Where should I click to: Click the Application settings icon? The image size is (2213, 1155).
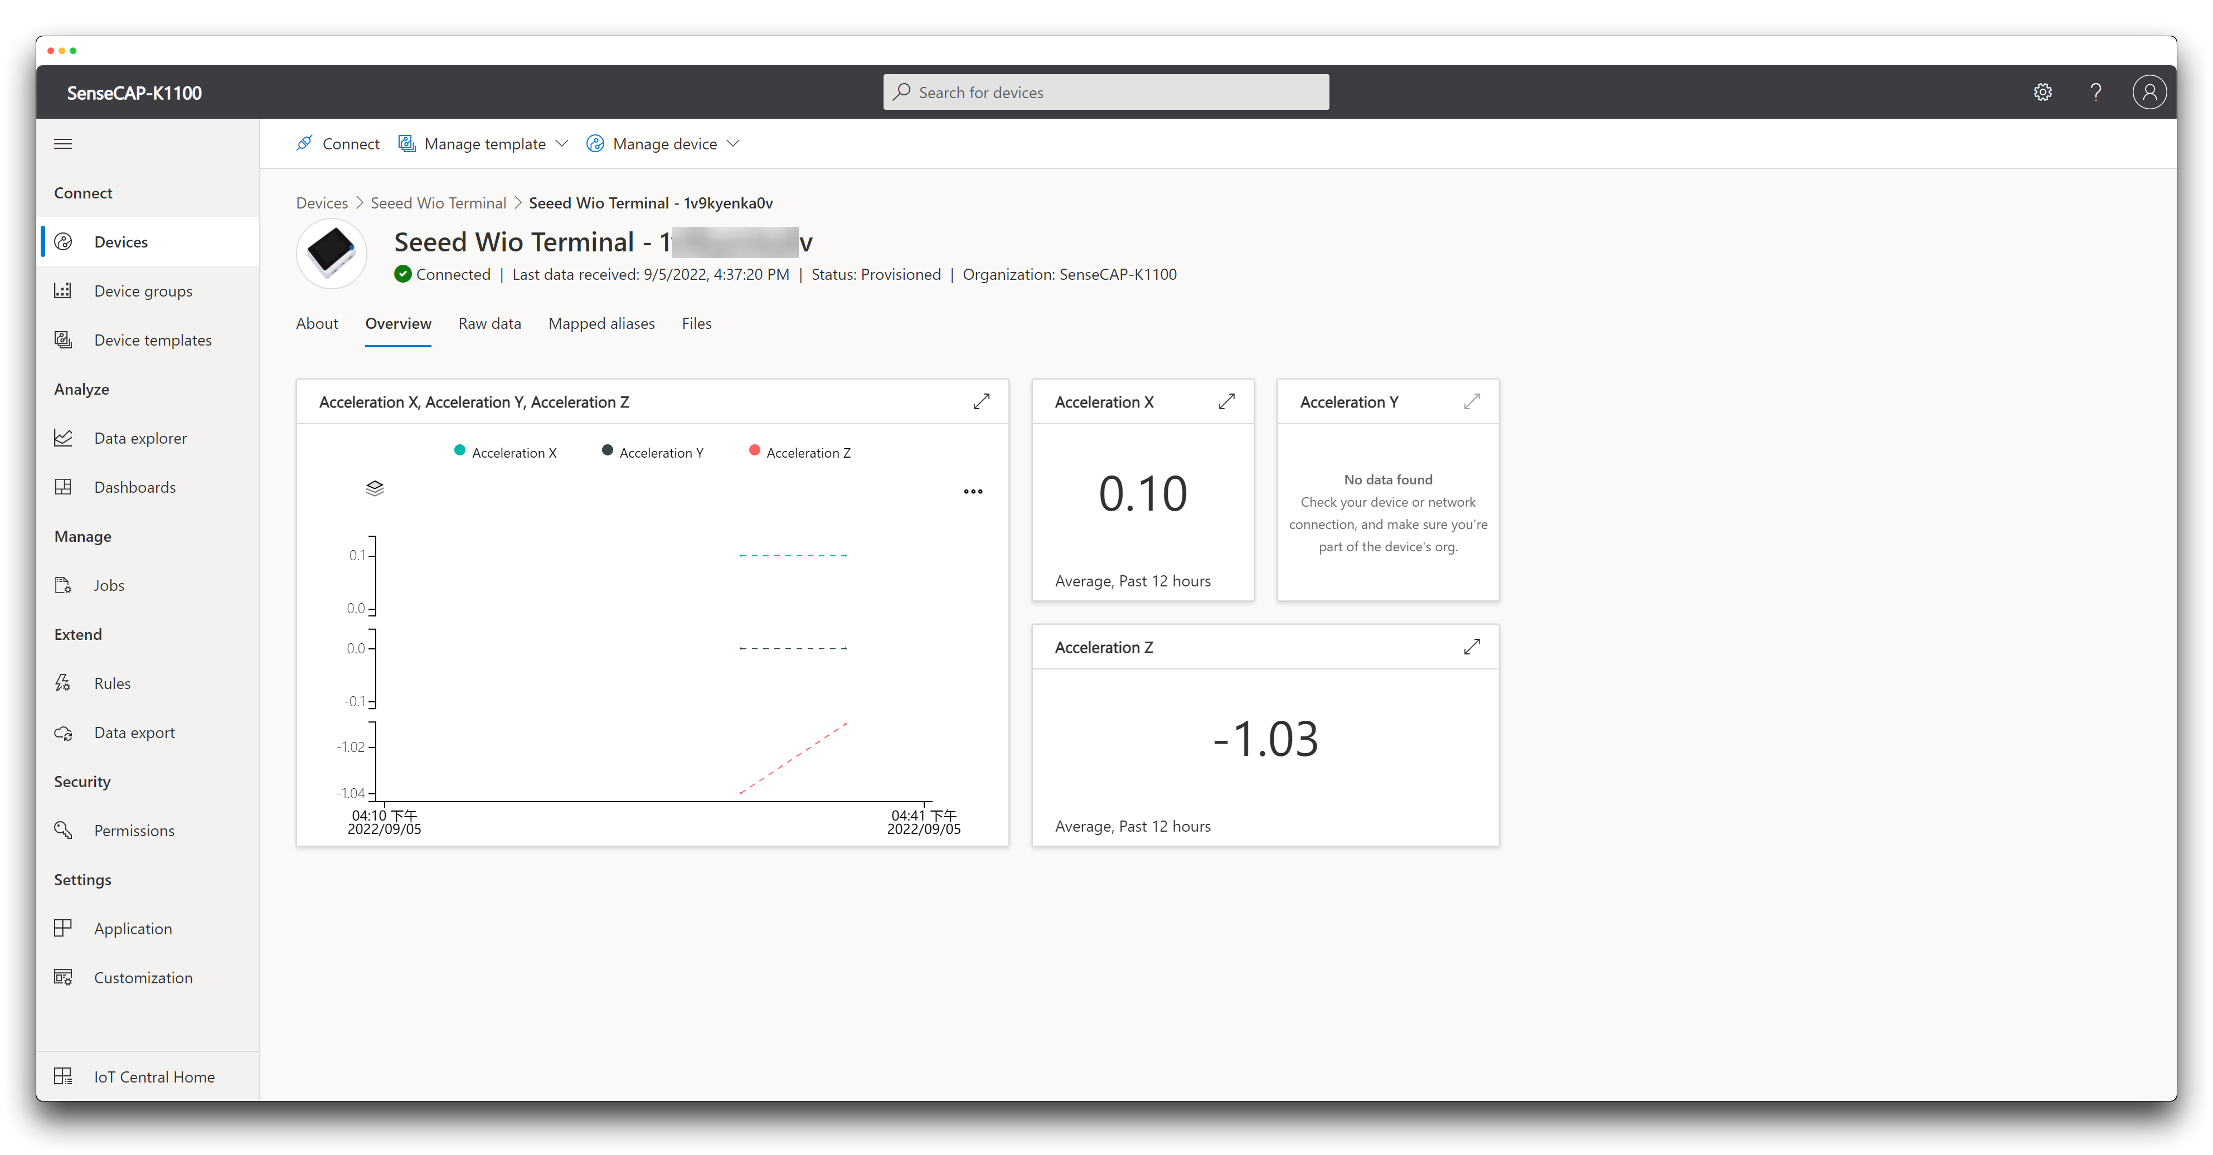(64, 928)
